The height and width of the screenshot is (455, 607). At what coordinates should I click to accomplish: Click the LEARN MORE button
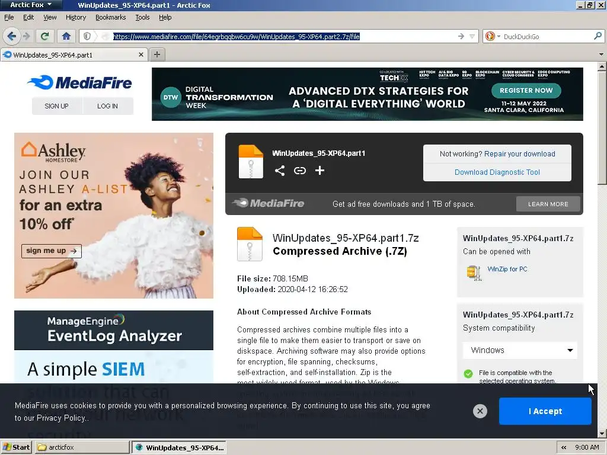[x=548, y=204]
